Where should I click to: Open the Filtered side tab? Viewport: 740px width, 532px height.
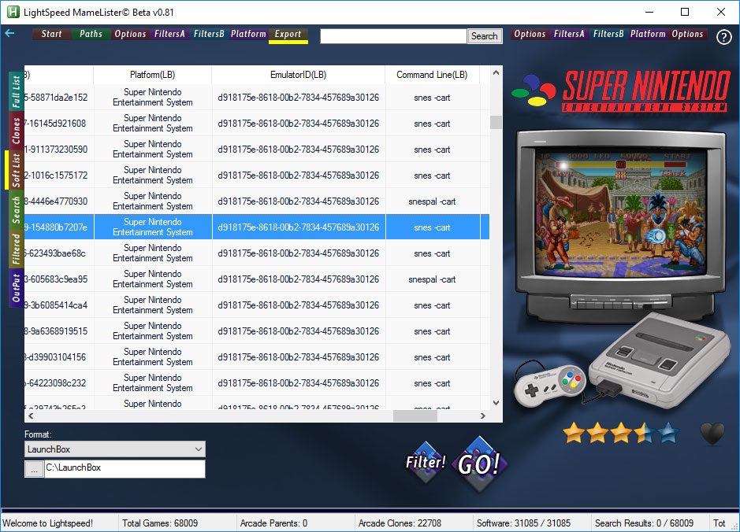(16, 249)
